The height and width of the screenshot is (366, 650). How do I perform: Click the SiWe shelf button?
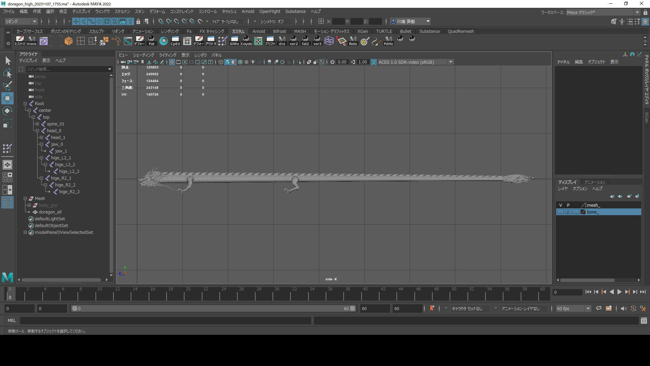pyautogui.click(x=234, y=41)
